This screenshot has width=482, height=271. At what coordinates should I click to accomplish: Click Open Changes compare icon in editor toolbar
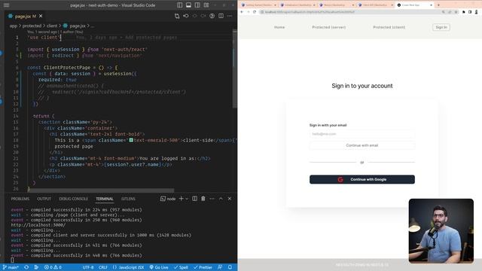pos(177,16)
